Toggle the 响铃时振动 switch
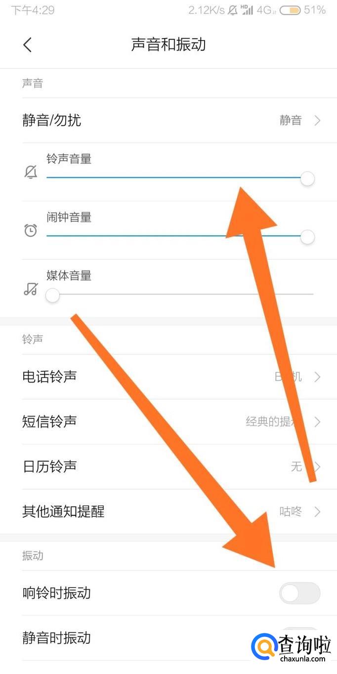Image resolution: width=337 pixels, height=674 pixels. tap(300, 593)
